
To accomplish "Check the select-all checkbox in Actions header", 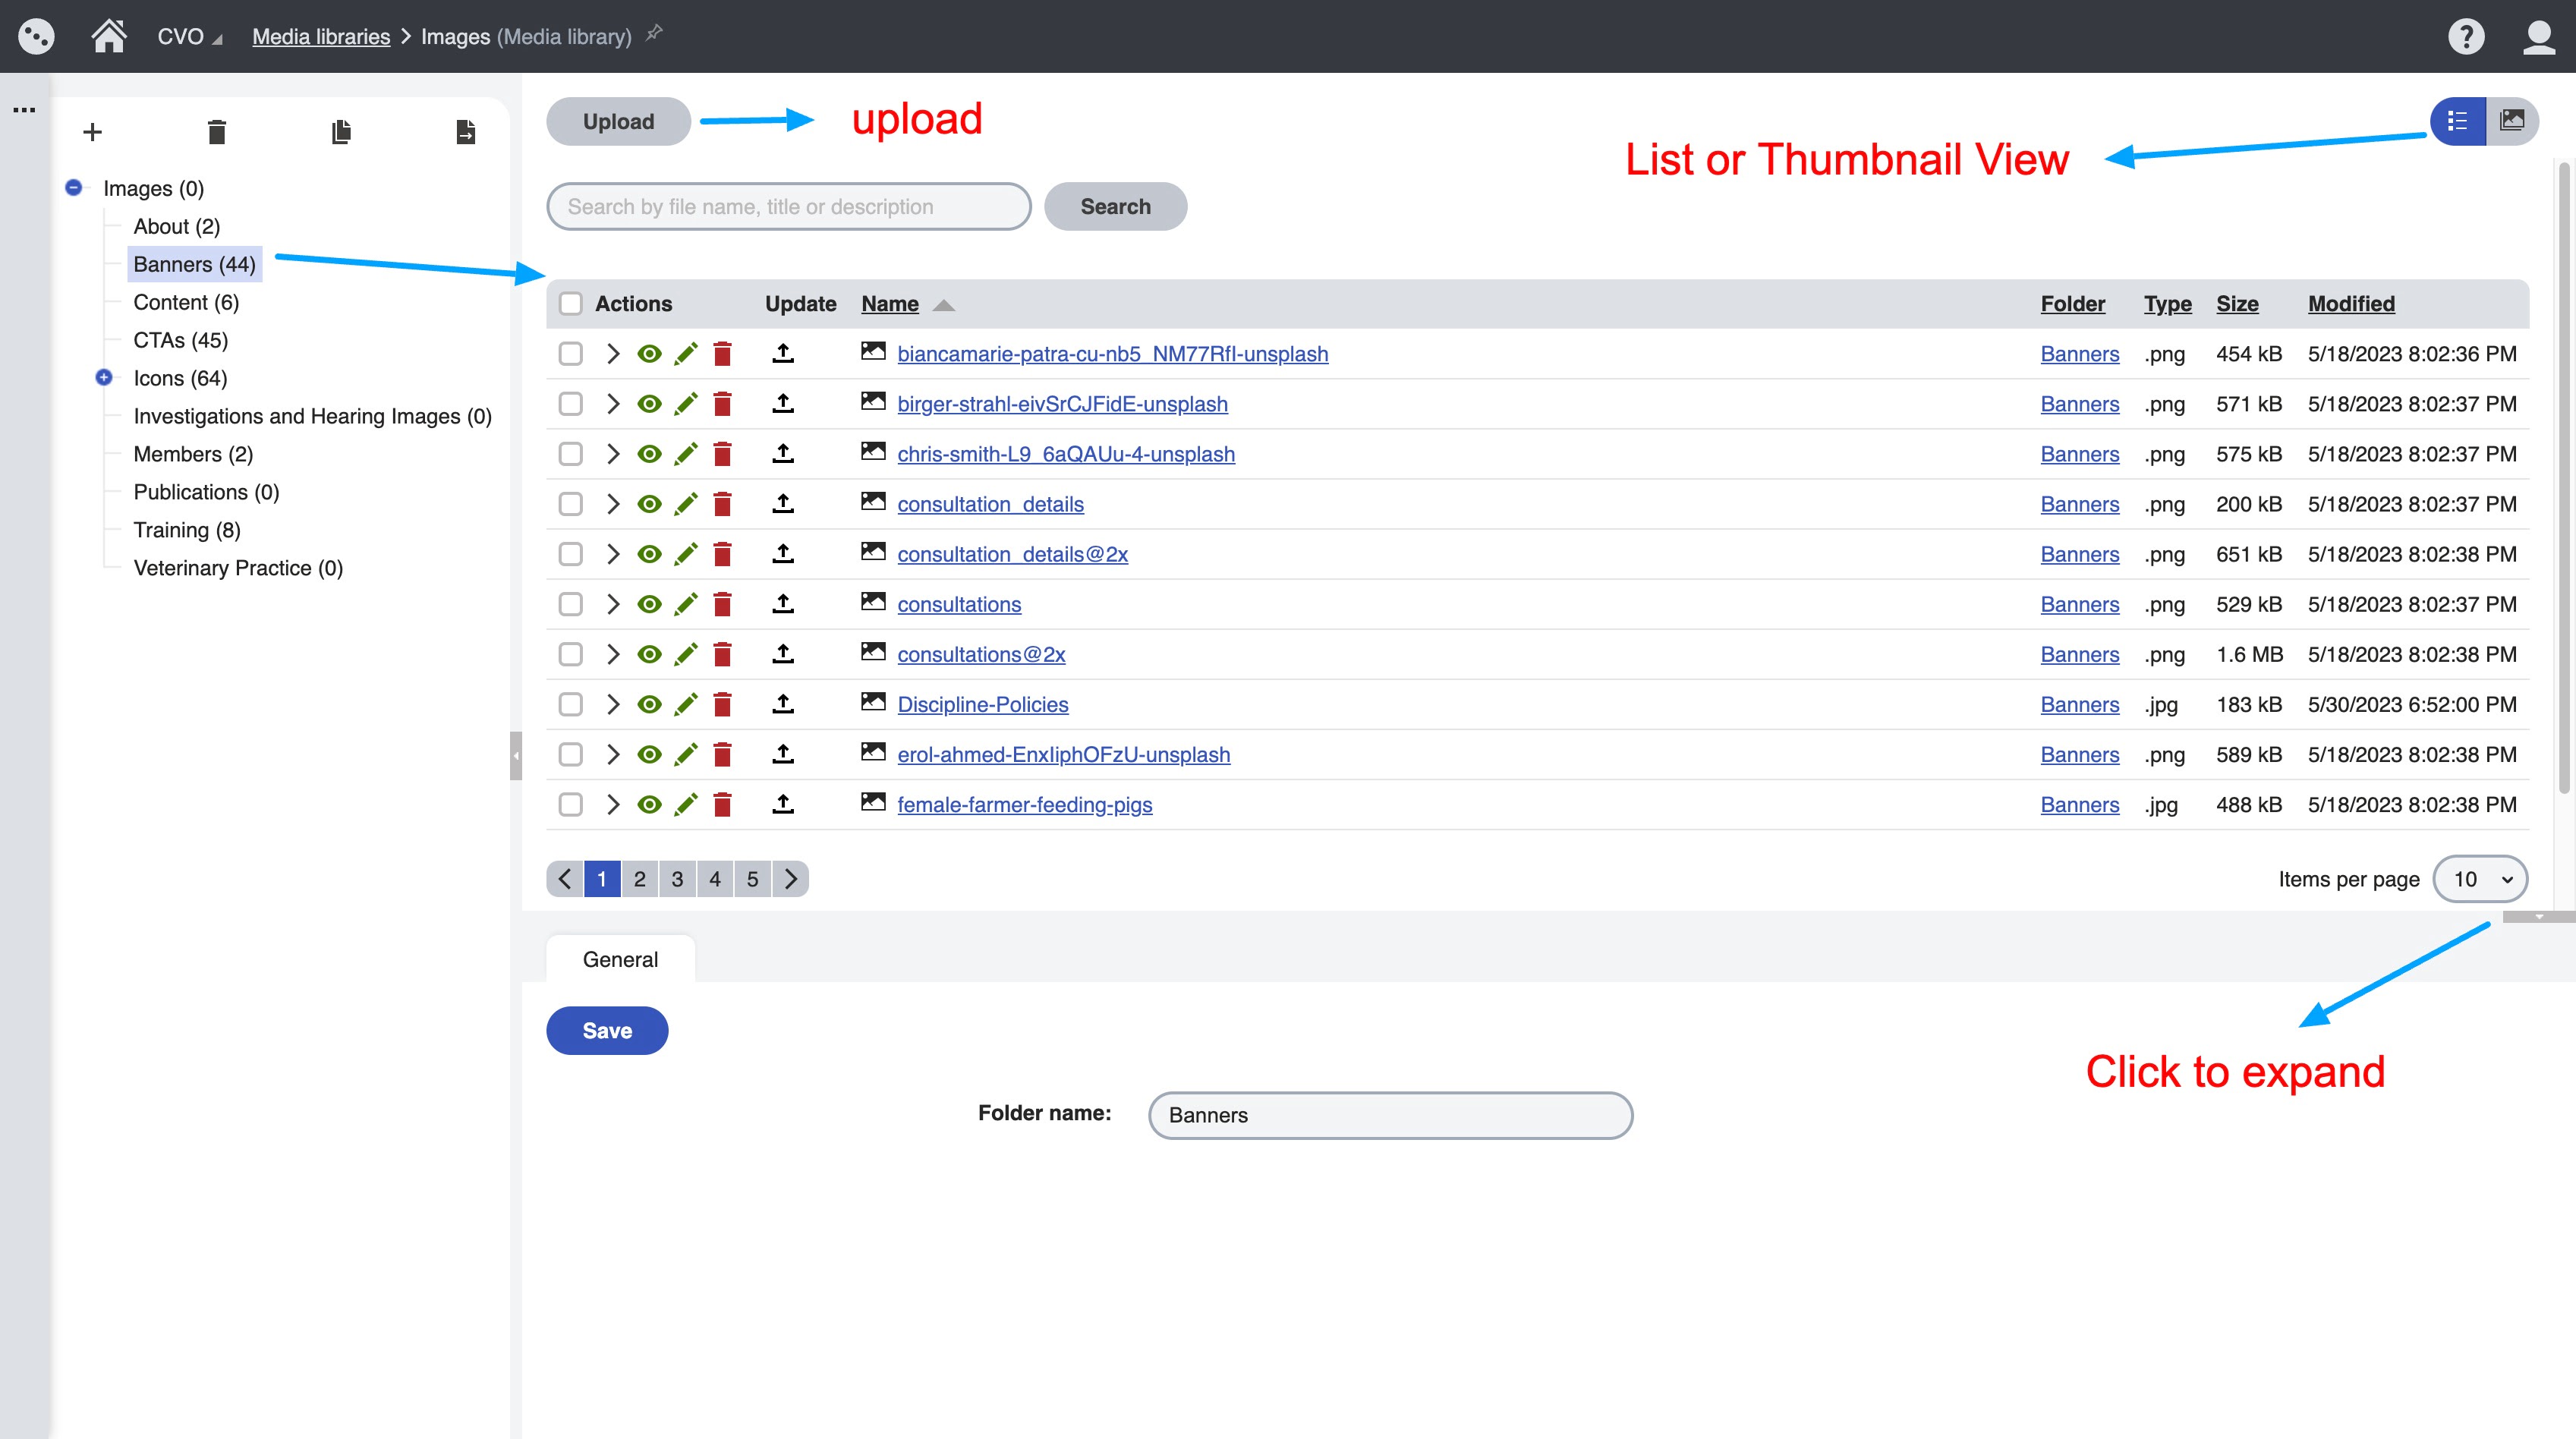I will tap(571, 304).
